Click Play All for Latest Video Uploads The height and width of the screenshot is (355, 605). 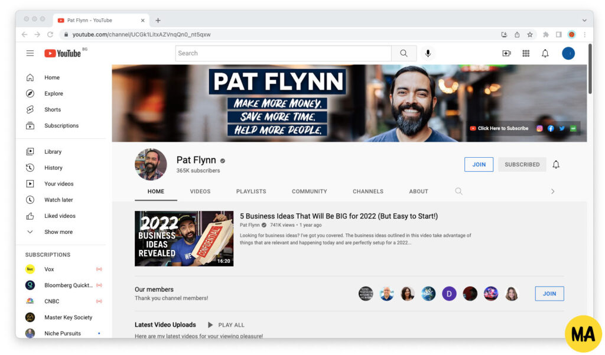pos(226,325)
